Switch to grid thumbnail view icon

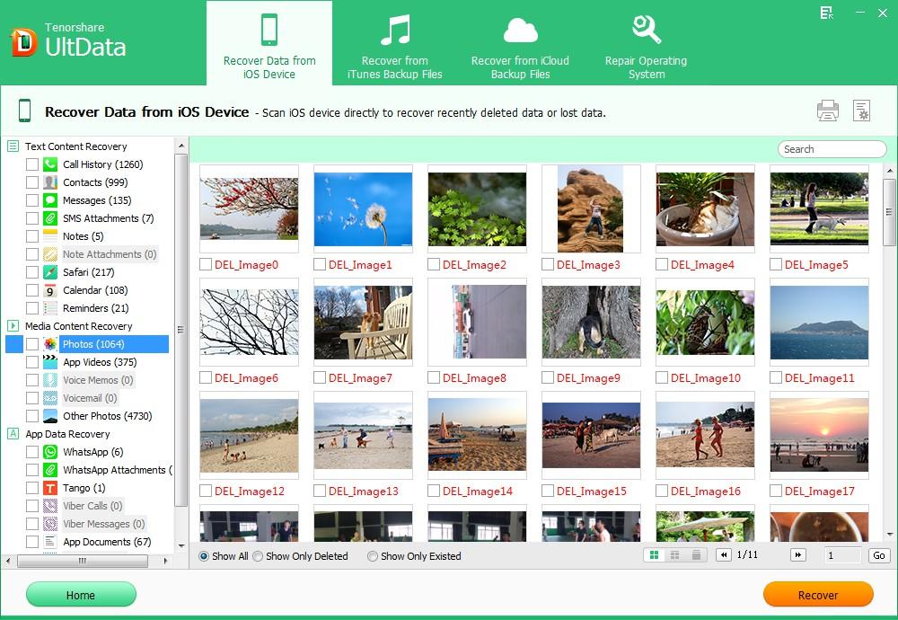point(654,555)
